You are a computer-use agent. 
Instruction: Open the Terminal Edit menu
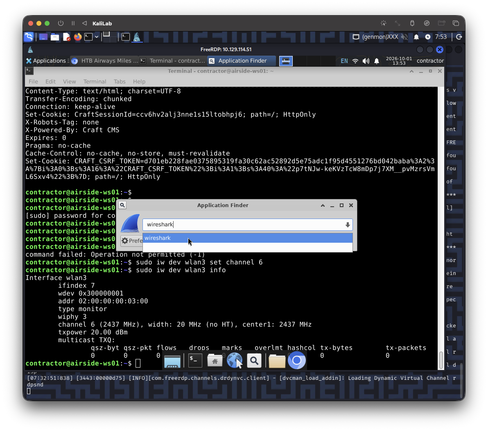(50, 81)
